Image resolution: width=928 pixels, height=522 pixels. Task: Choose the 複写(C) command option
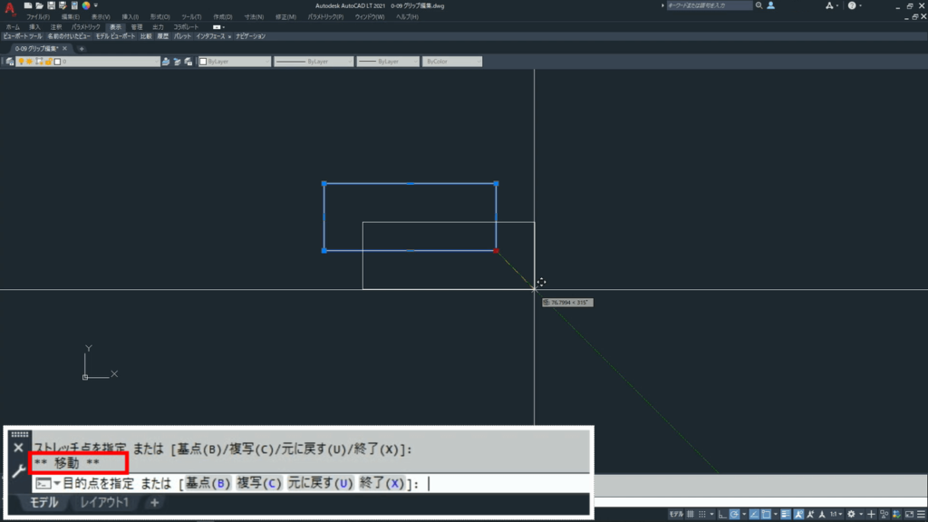[258, 484]
